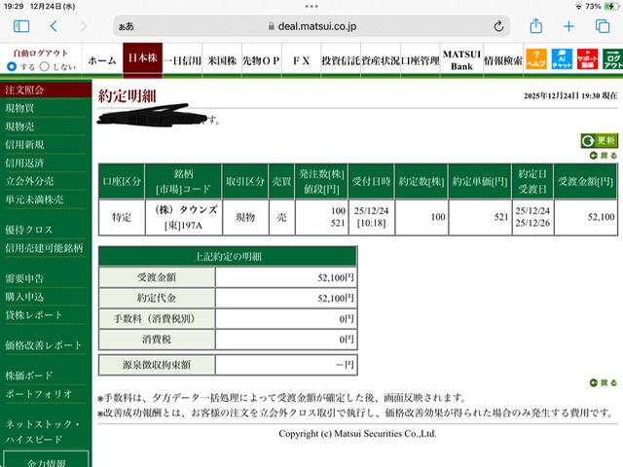Open the blue AIチャット icon
This screenshot has width=623, height=467.
coord(562,59)
